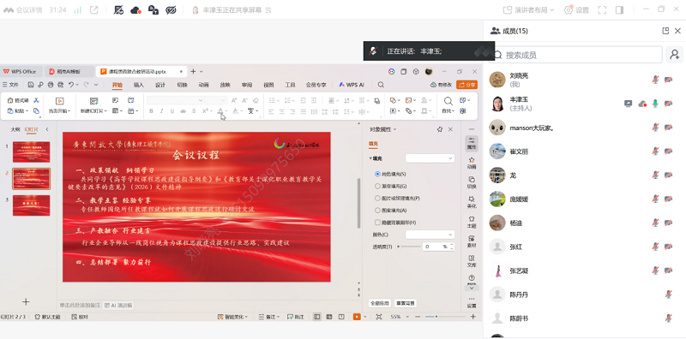Select member 张艺凝 in the list
Screen dimensions: 686x339
pyautogui.click(x=585, y=271)
